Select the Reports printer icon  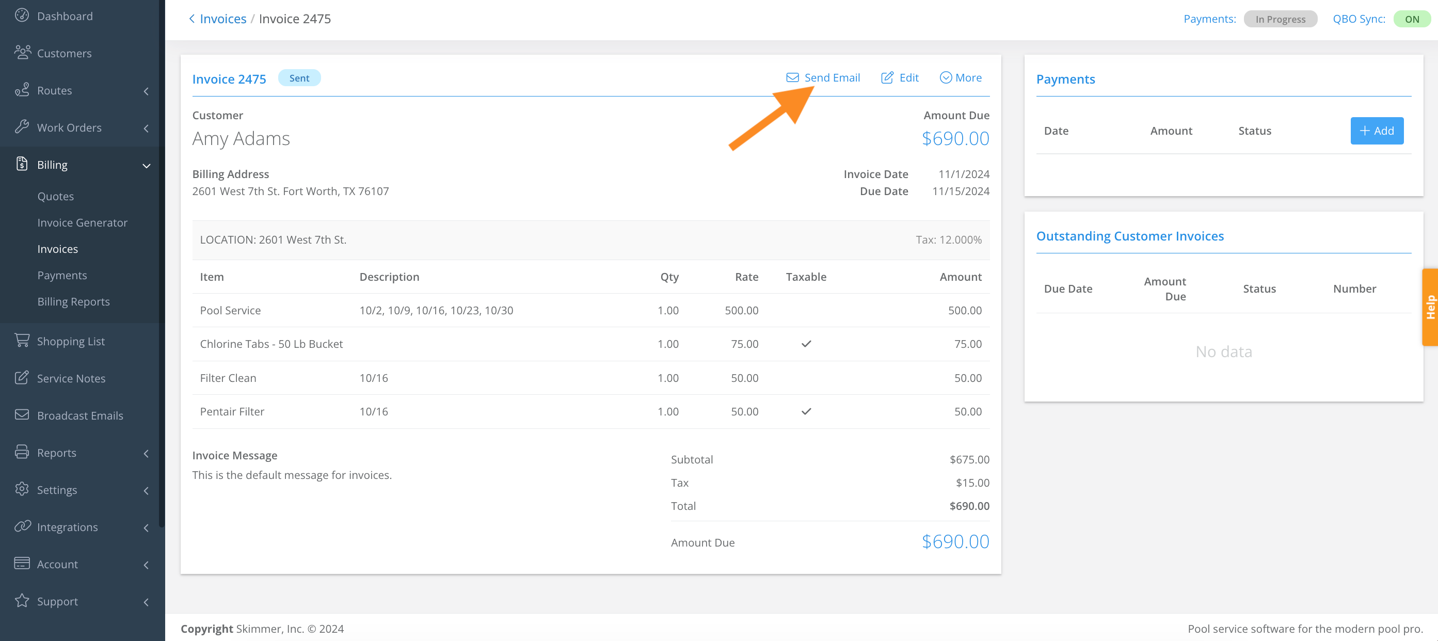point(22,452)
